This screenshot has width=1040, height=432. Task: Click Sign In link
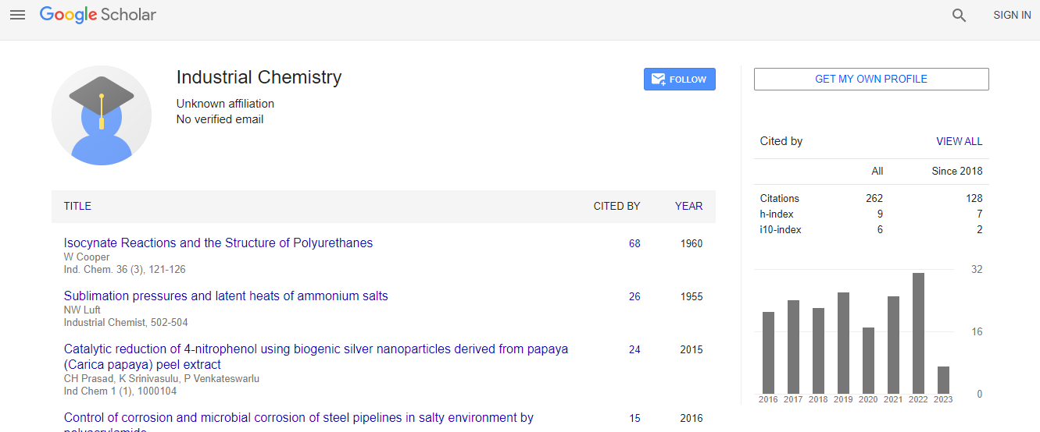(x=1012, y=15)
